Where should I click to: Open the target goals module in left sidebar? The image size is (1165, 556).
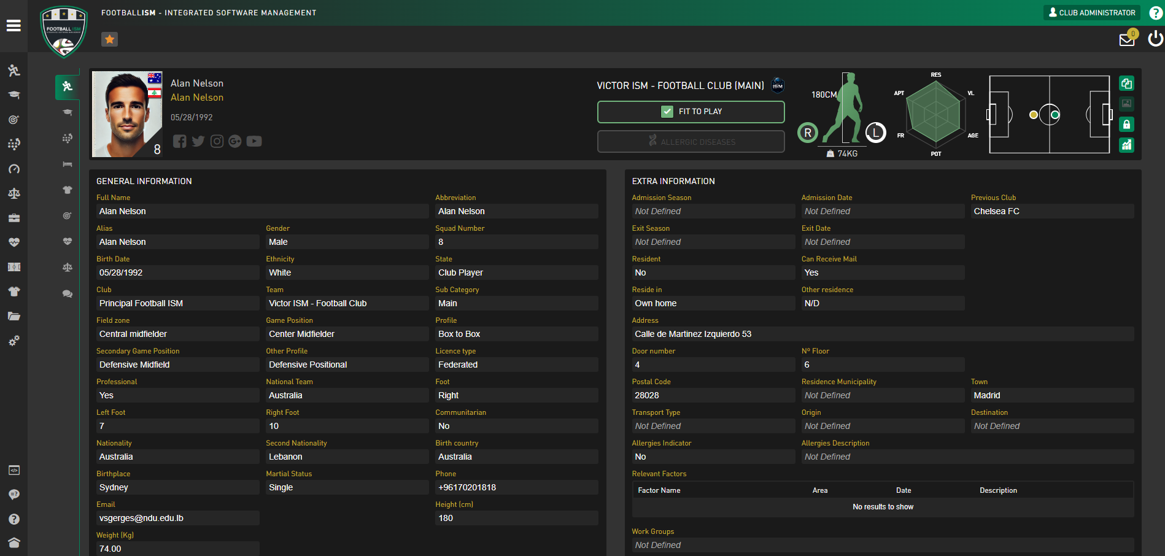(x=14, y=120)
